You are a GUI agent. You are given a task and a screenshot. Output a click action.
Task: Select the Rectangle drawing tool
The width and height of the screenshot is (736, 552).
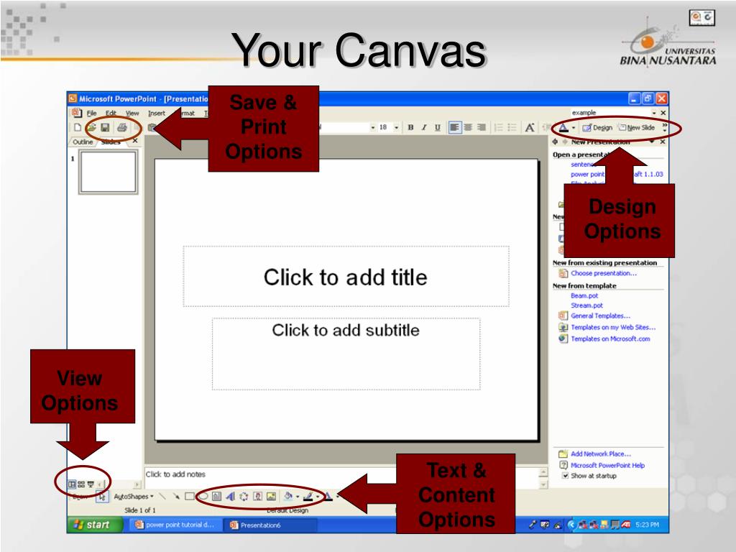tap(190, 496)
